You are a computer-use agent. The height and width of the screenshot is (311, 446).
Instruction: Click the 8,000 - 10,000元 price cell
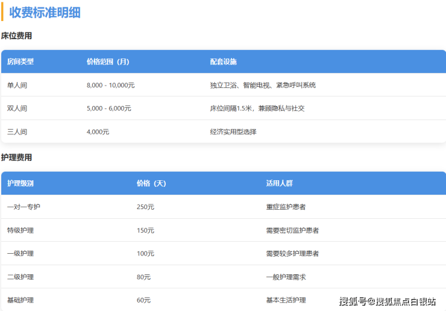(x=110, y=85)
